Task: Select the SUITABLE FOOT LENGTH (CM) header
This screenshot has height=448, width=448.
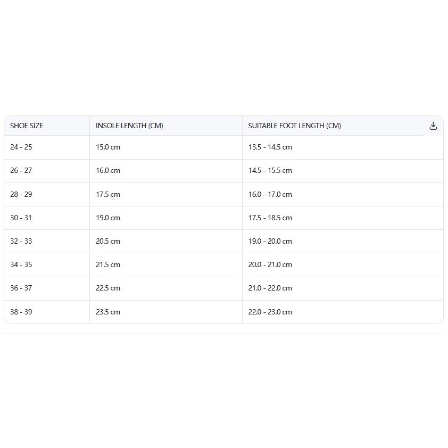Action: [x=333, y=126]
